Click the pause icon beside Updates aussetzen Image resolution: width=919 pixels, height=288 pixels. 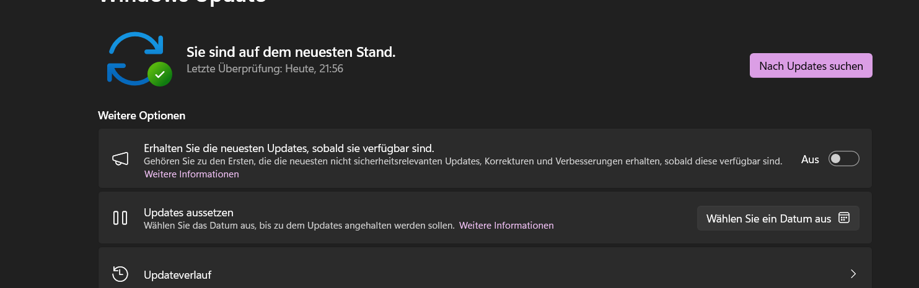[x=120, y=218]
